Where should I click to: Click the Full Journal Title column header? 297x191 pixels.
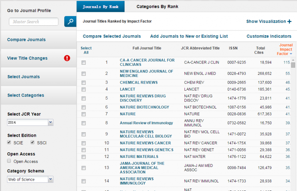[147, 48]
